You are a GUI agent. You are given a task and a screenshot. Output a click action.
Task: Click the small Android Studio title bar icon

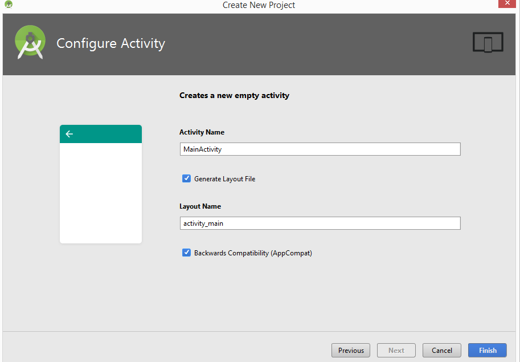point(9,5)
